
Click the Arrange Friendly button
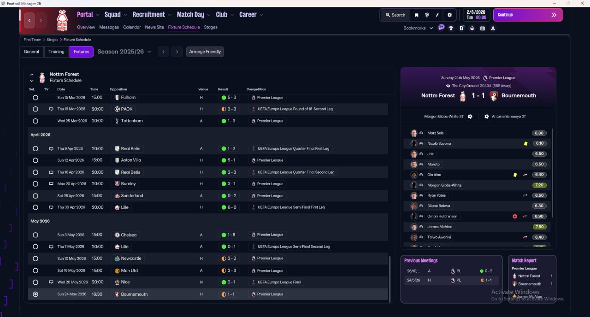click(205, 52)
